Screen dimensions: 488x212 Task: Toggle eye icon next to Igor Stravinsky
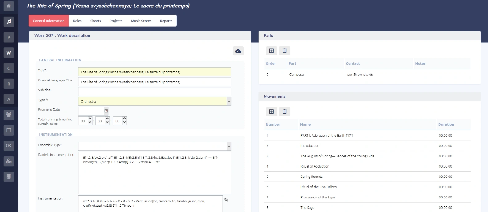tap(371, 75)
